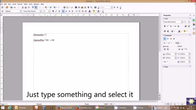Viewport: 196px width, 110px height.
Task: Toggle Underline in formatting toolbar
Action: (59, 11)
